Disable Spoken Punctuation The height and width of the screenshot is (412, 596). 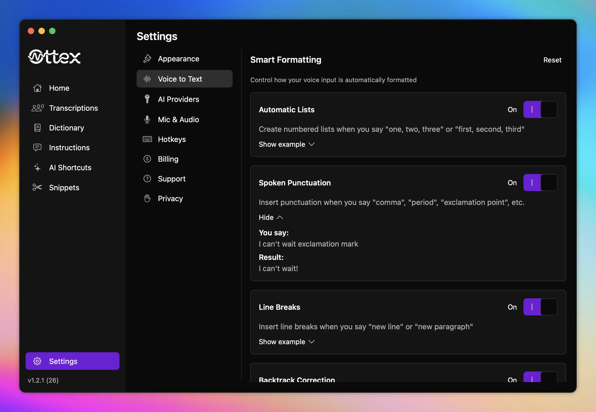(x=540, y=183)
